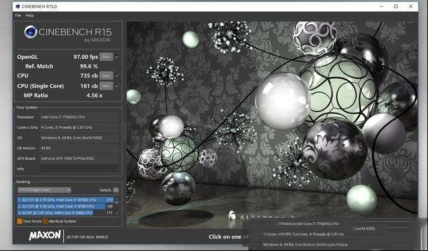This screenshot has width=428, height=251.
Task: Click the OpenGL score 97.00 fps
Action: [86, 57]
